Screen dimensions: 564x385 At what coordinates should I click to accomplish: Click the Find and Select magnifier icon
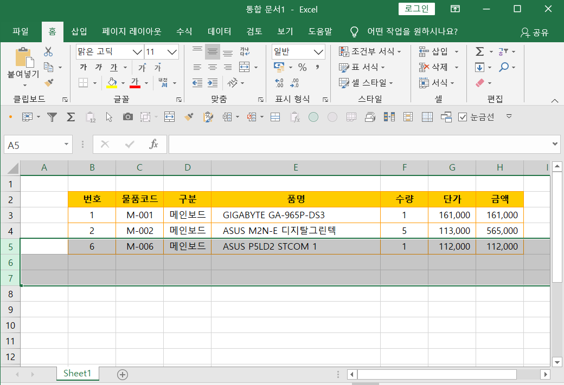click(x=504, y=67)
